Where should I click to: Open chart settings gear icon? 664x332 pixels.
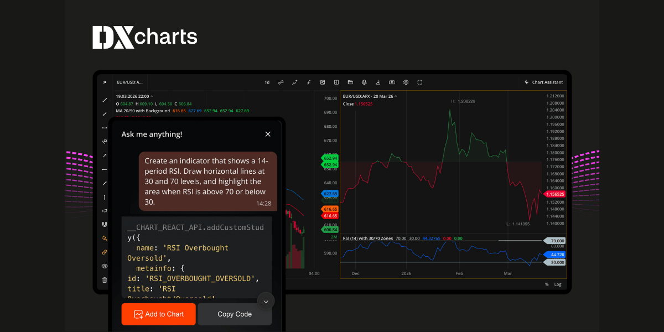point(406,82)
